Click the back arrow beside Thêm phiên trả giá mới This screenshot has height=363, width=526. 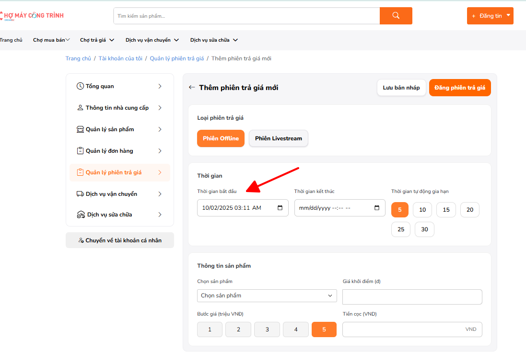tap(192, 88)
